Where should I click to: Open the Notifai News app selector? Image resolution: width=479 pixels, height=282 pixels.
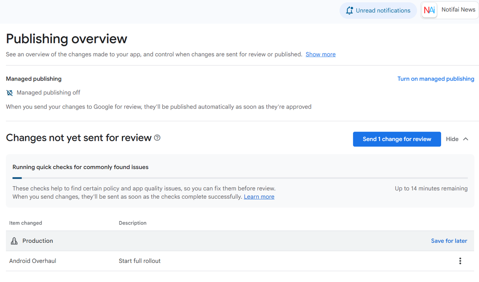click(450, 10)
